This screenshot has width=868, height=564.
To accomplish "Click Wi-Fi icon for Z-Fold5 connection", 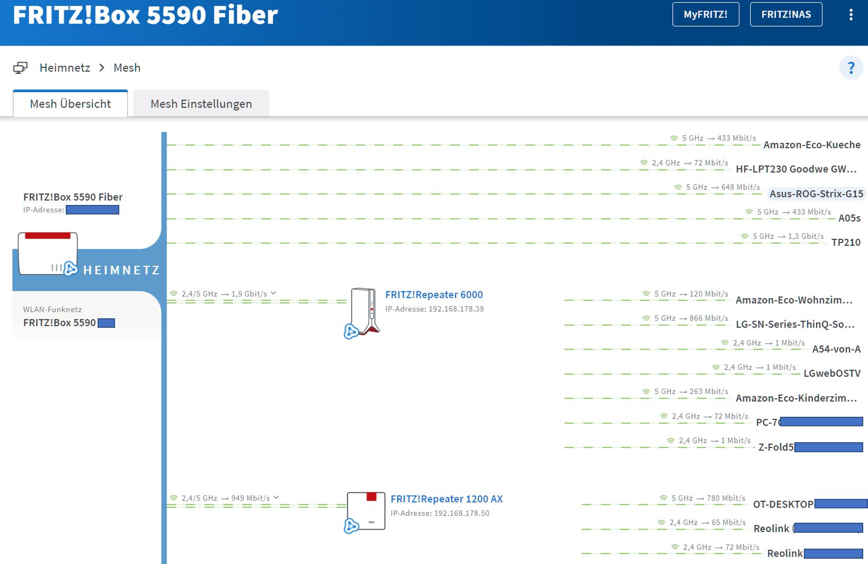I will 670,441.
